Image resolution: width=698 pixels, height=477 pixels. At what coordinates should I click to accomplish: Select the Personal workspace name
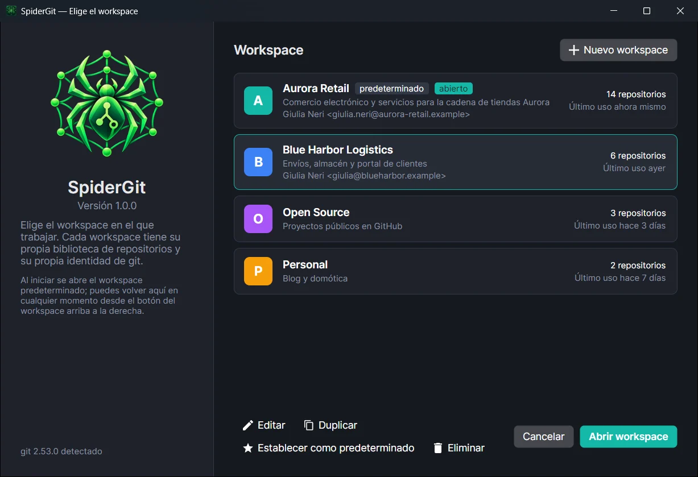[x=305, y=264]
